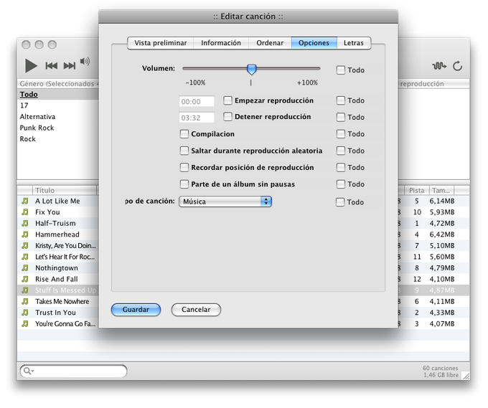Check Todo next to Empezar reproducción

coord(341,100)
